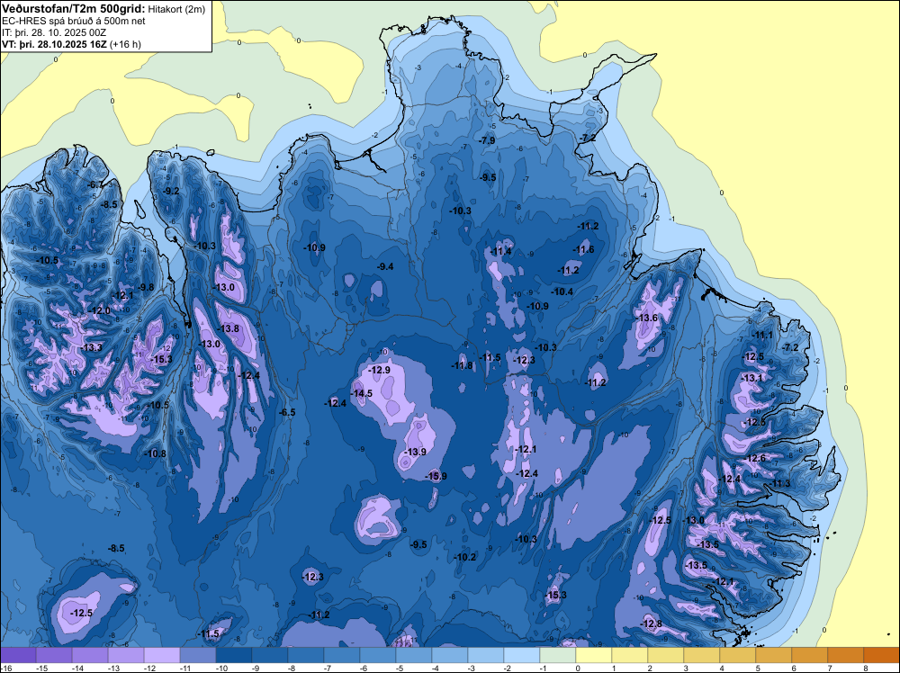Click the -9.8 temperature value
Screen dimensions: 900x673
coord(146,287)
